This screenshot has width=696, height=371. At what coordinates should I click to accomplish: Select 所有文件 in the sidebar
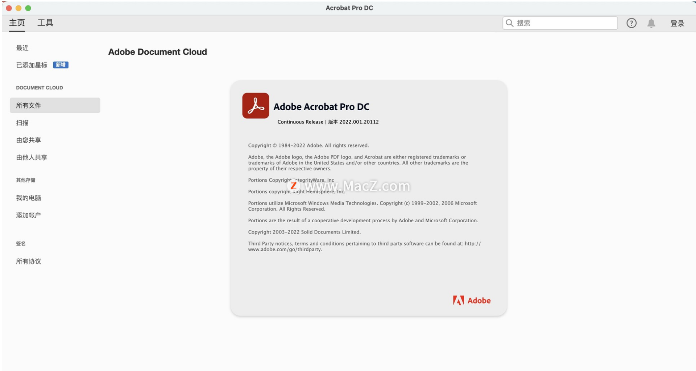[55, 106]
